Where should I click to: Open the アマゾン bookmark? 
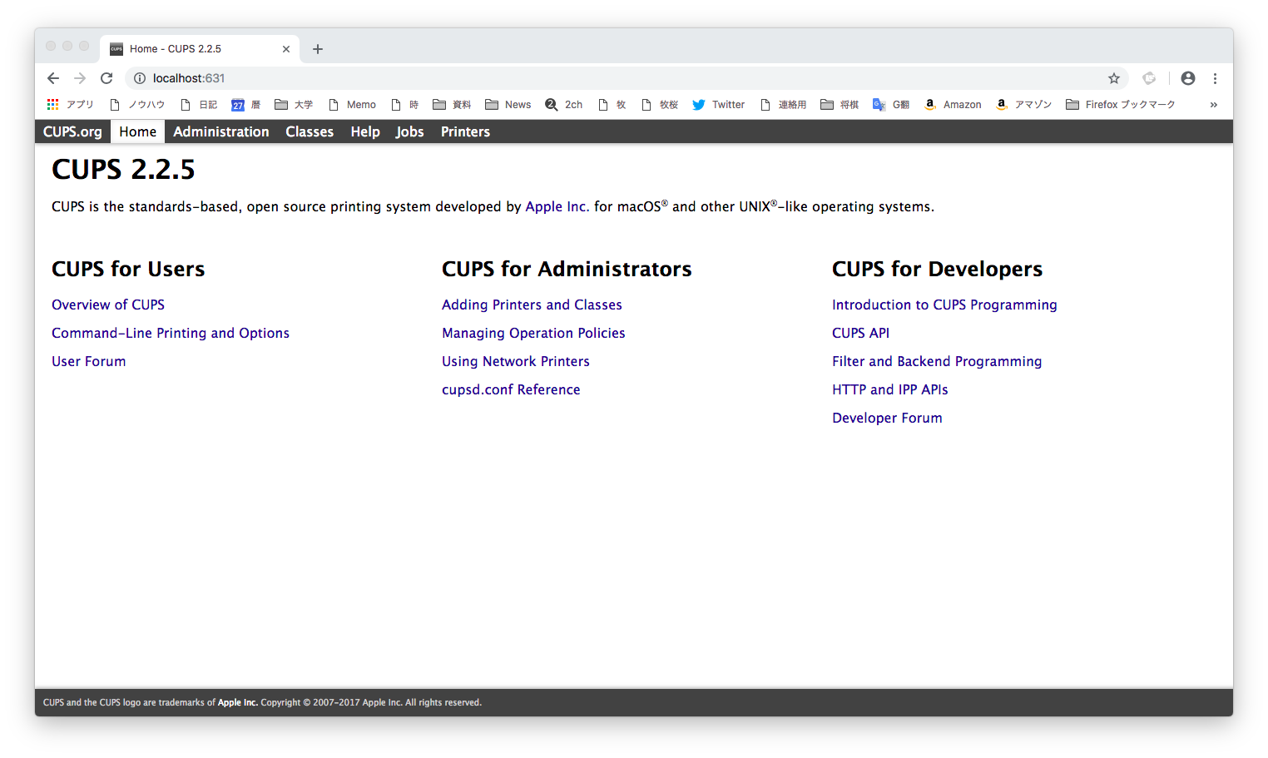coord(1023,105)
